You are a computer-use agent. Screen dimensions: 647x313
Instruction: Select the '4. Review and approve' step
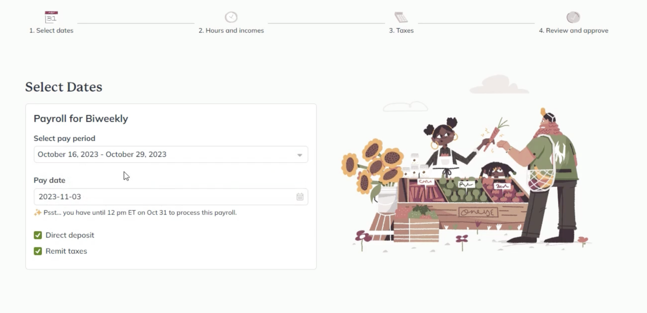[573, 31]
